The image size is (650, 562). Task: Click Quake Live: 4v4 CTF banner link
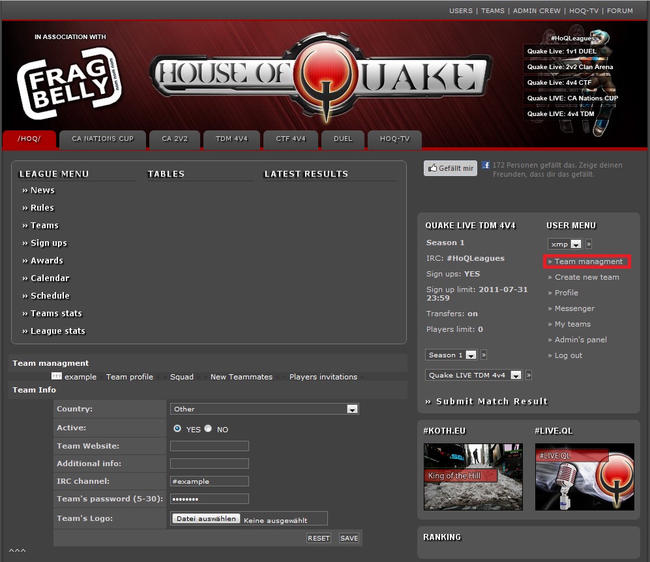[x=559, y=83]
